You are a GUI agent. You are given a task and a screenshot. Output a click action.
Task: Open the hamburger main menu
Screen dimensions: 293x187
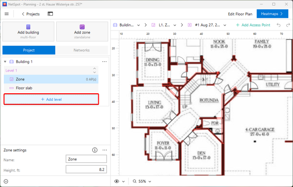coord(7,14)
